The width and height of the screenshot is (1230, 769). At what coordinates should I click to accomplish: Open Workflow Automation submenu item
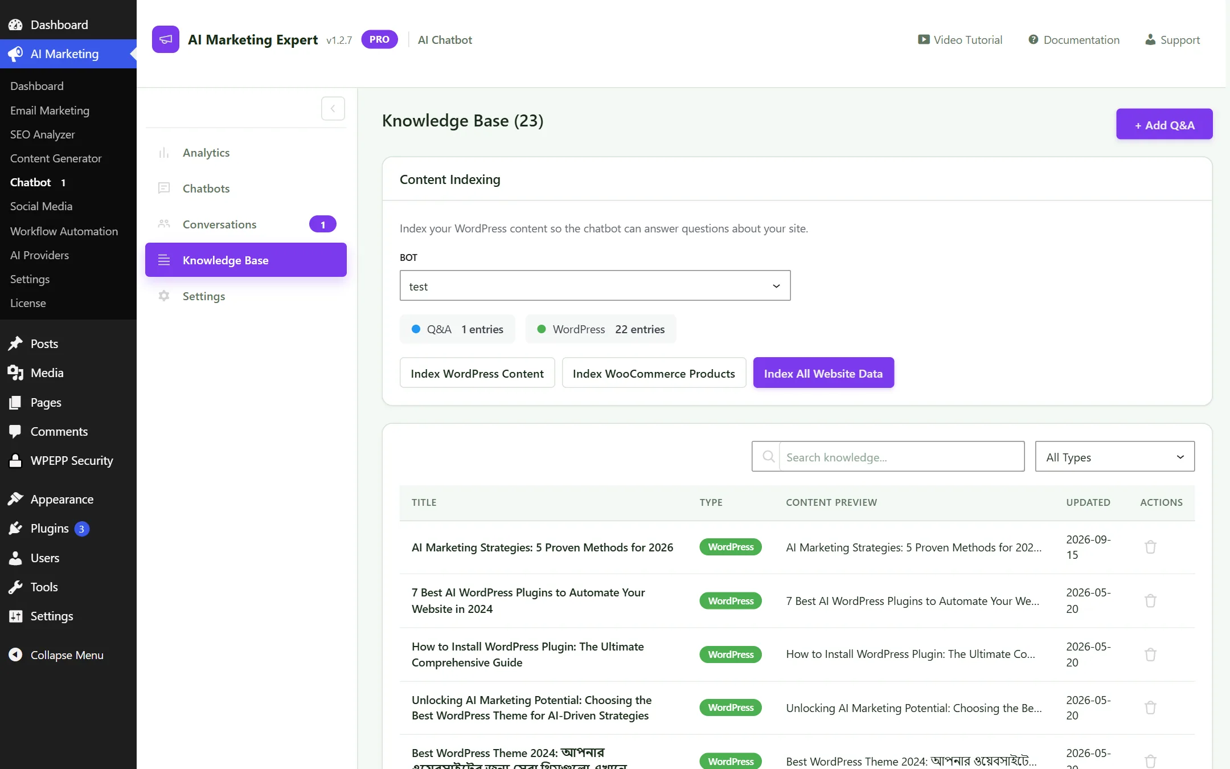pos(64,231)
